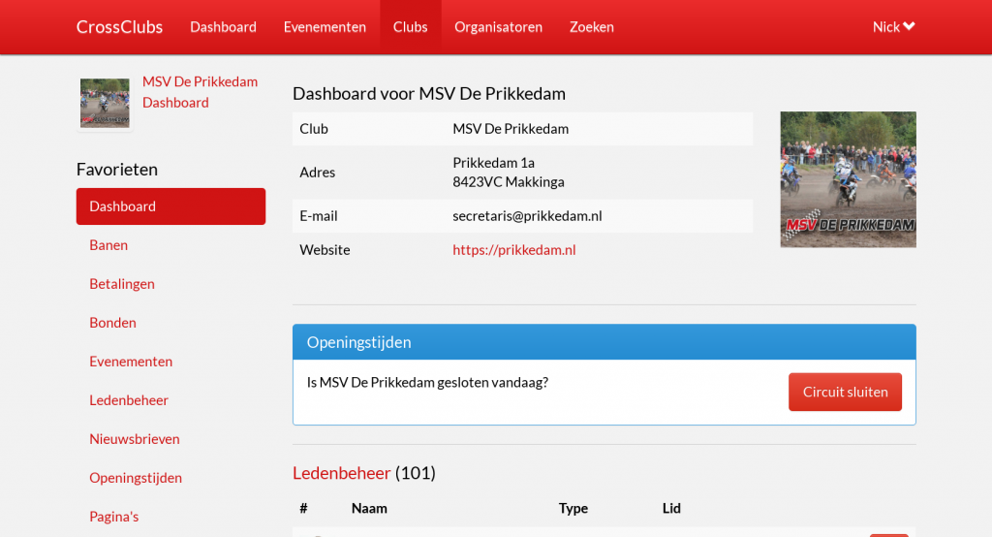Open the Ledenbeheer heading link
The height and width of the screenshot is (537, 992).
342,473
